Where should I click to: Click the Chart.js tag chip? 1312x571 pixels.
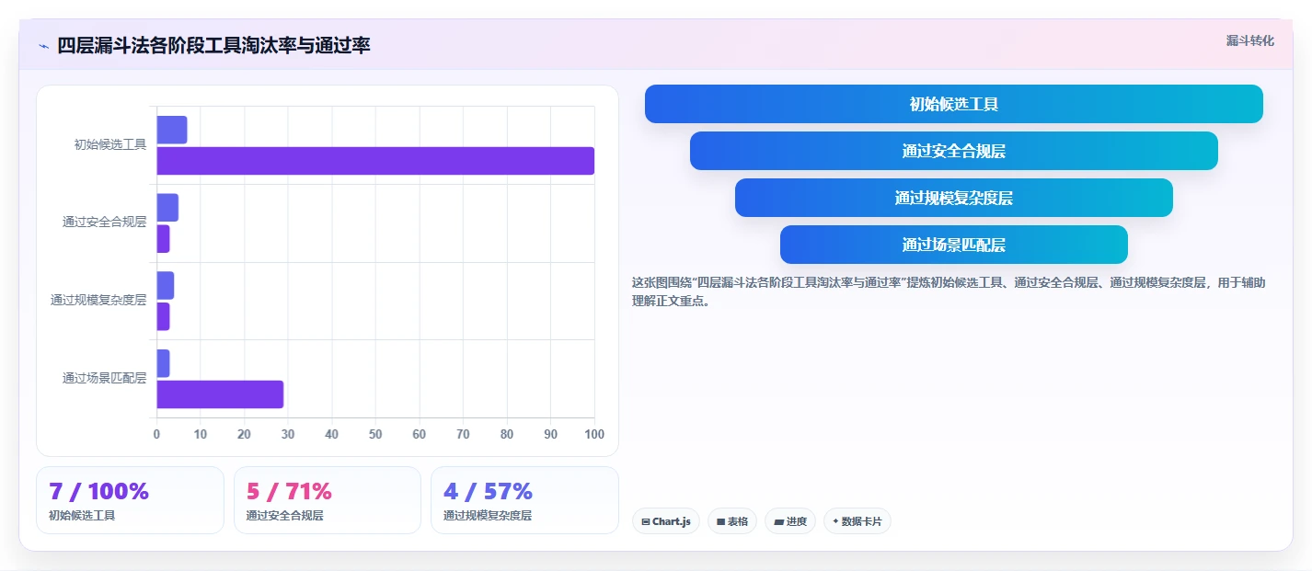pos(666,521)
